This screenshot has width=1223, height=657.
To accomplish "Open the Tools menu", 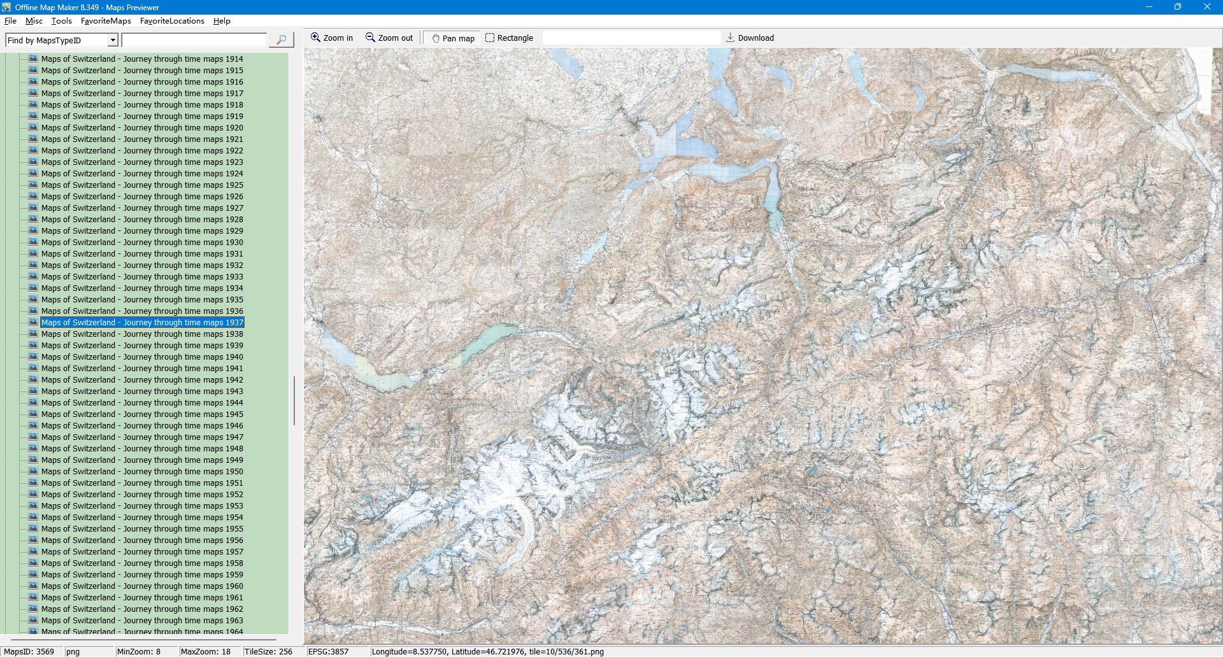I will pyautogui.click(x=62, y=21).
